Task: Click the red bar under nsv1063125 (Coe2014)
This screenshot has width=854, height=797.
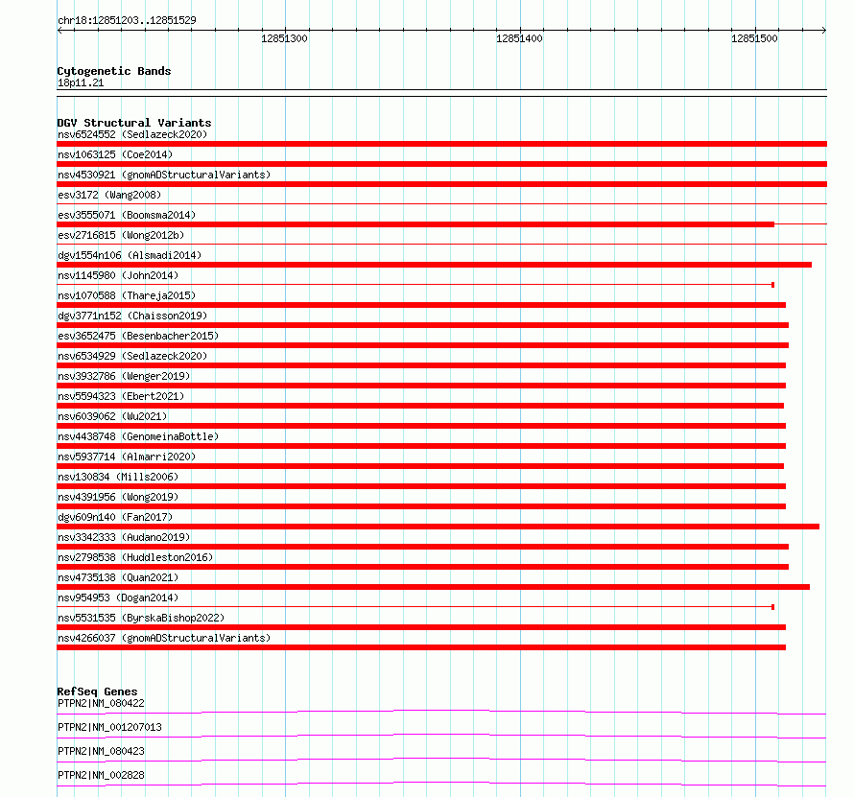Action: click(441, 164)
